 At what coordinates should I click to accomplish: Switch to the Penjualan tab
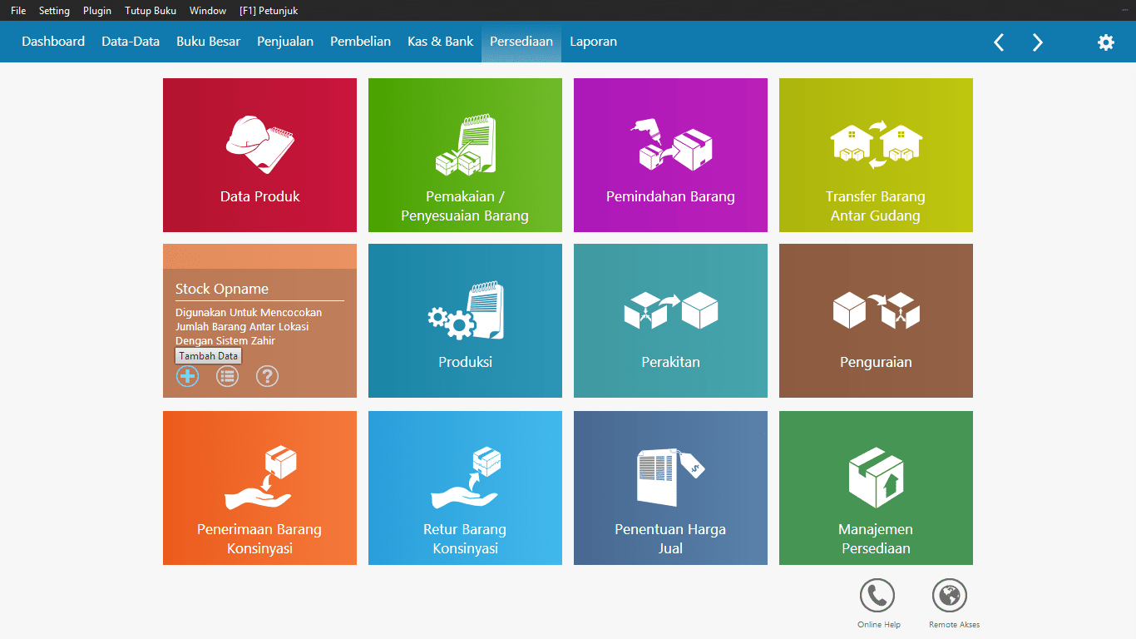click(x=285, y=42)
